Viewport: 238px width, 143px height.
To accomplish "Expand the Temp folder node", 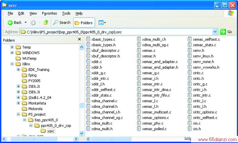I will 12,47.
